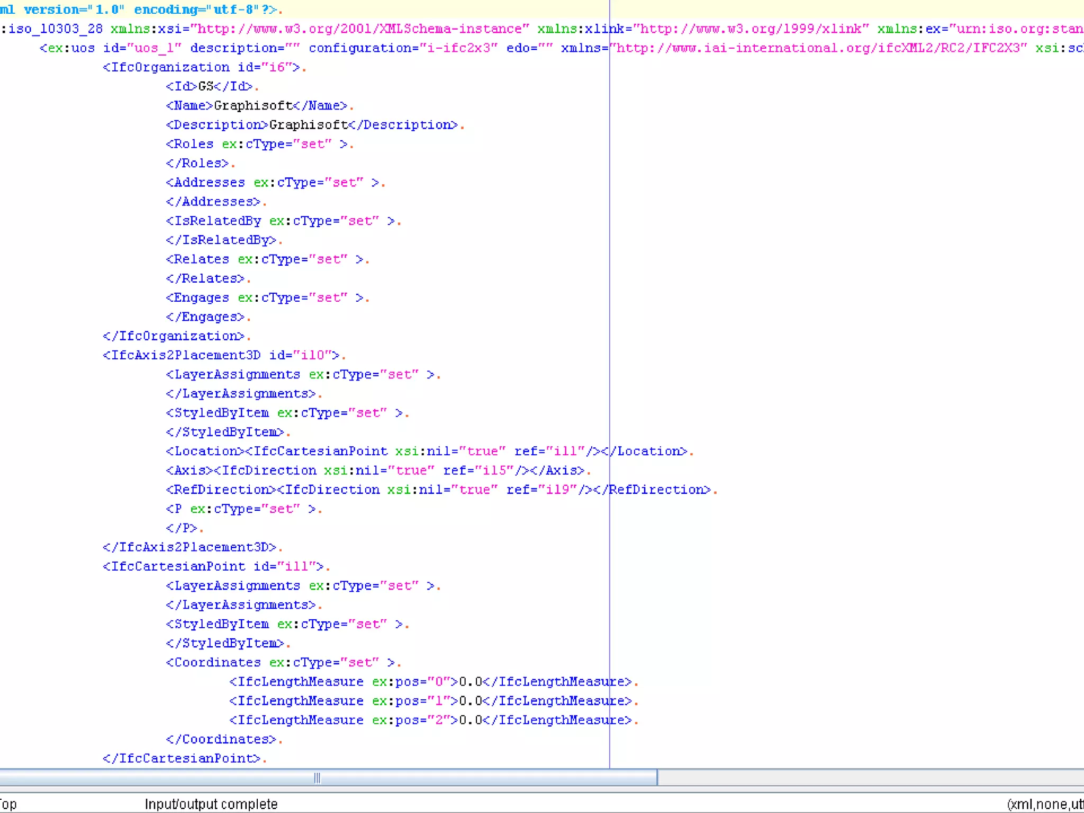Click the xlink namespace URL in root element
This screenshot has height=813, width=1084.
[751, 29]
